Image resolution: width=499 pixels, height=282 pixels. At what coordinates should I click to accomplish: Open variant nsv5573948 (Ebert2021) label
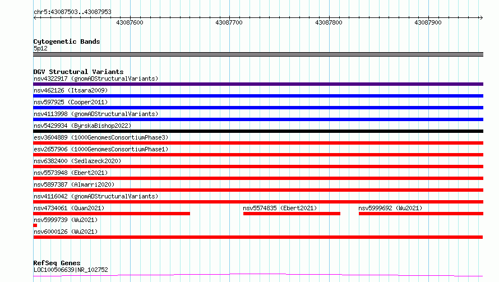71,173
